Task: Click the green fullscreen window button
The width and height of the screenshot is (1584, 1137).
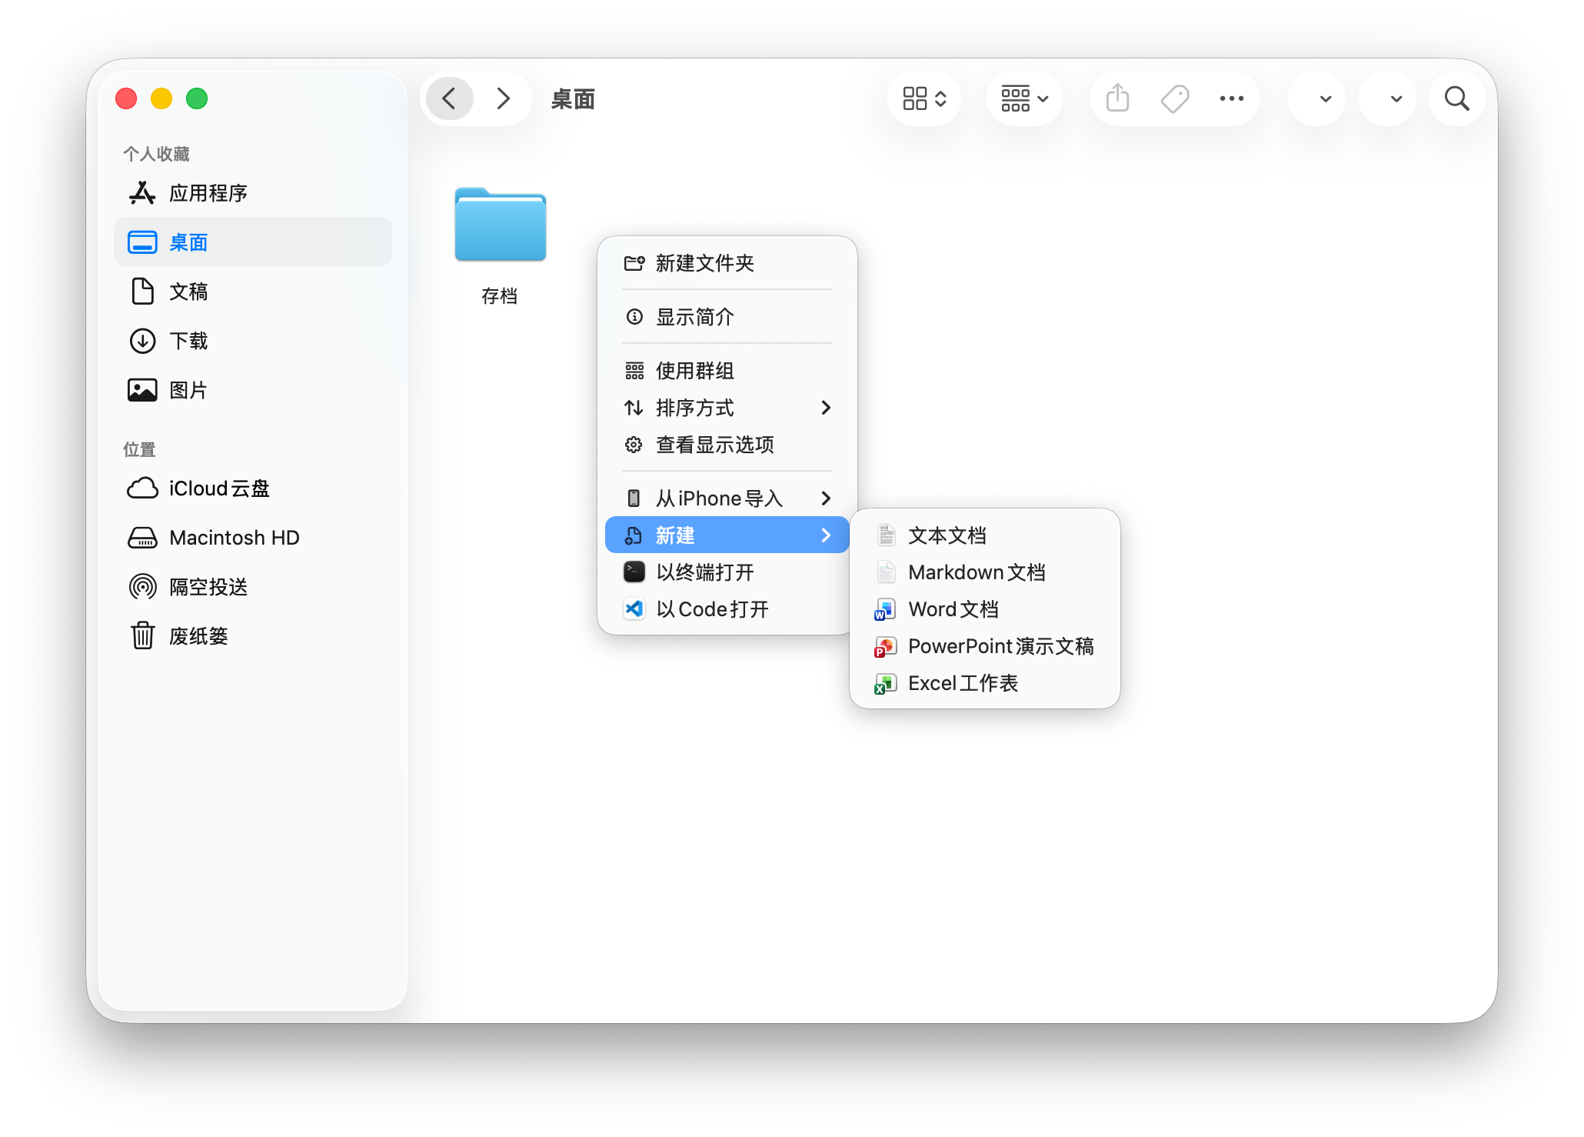Action: tap(197, 98)
